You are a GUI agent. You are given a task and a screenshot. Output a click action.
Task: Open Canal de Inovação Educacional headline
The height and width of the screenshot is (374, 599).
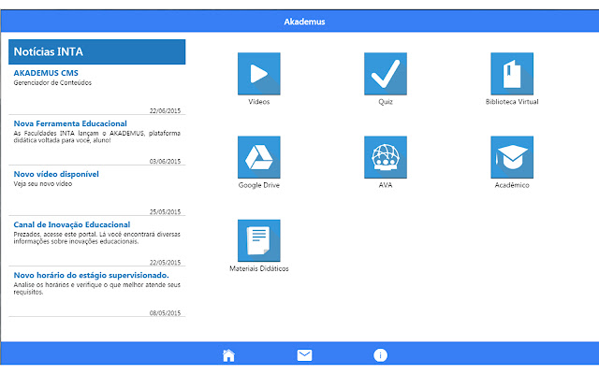(72, 224)
